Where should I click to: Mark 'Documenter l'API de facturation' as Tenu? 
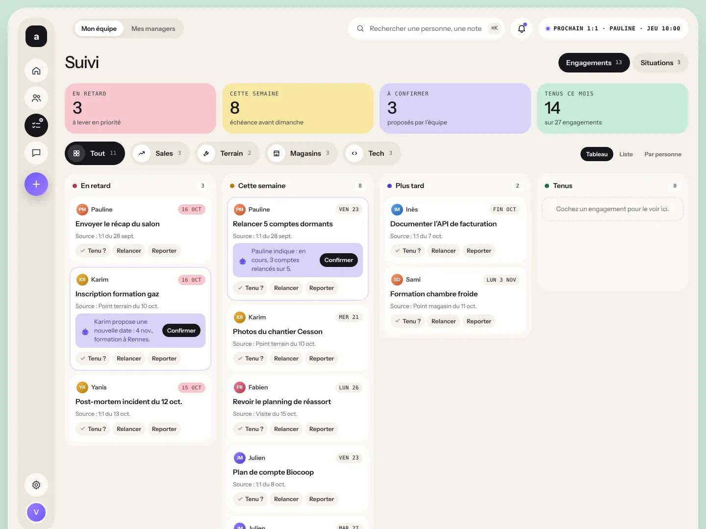(408, 251)
